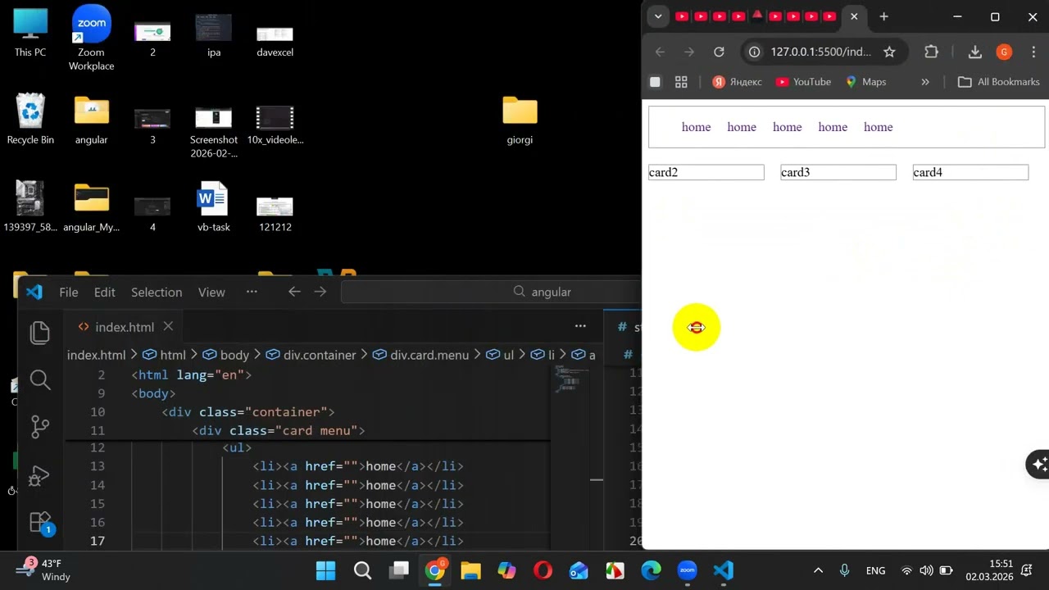The width and height of the screenshot is (1049, 590).
Task: Open the Яндекс bookmark
Action: click(x=737, y=82)
